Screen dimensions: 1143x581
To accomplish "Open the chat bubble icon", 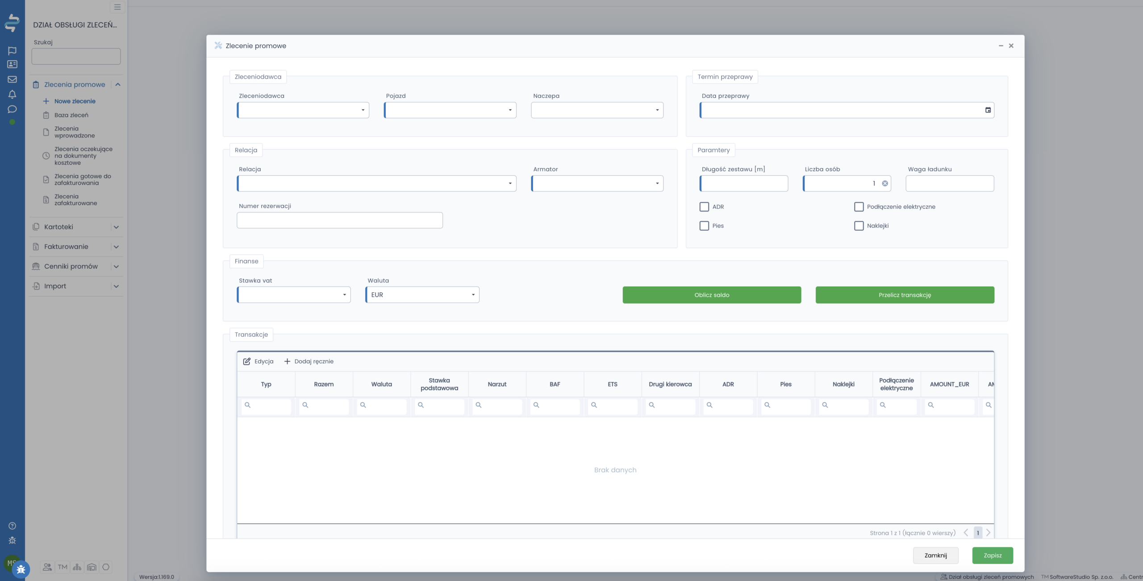I will click(12, 109).
